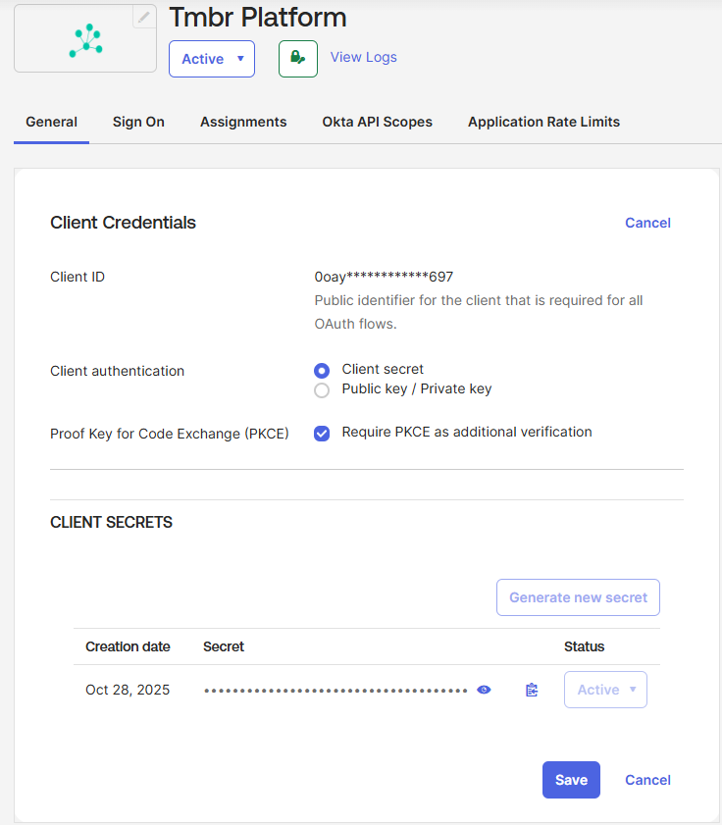Open the secret's Active status dropdown
722x825 pixels.
click(605, 690)
